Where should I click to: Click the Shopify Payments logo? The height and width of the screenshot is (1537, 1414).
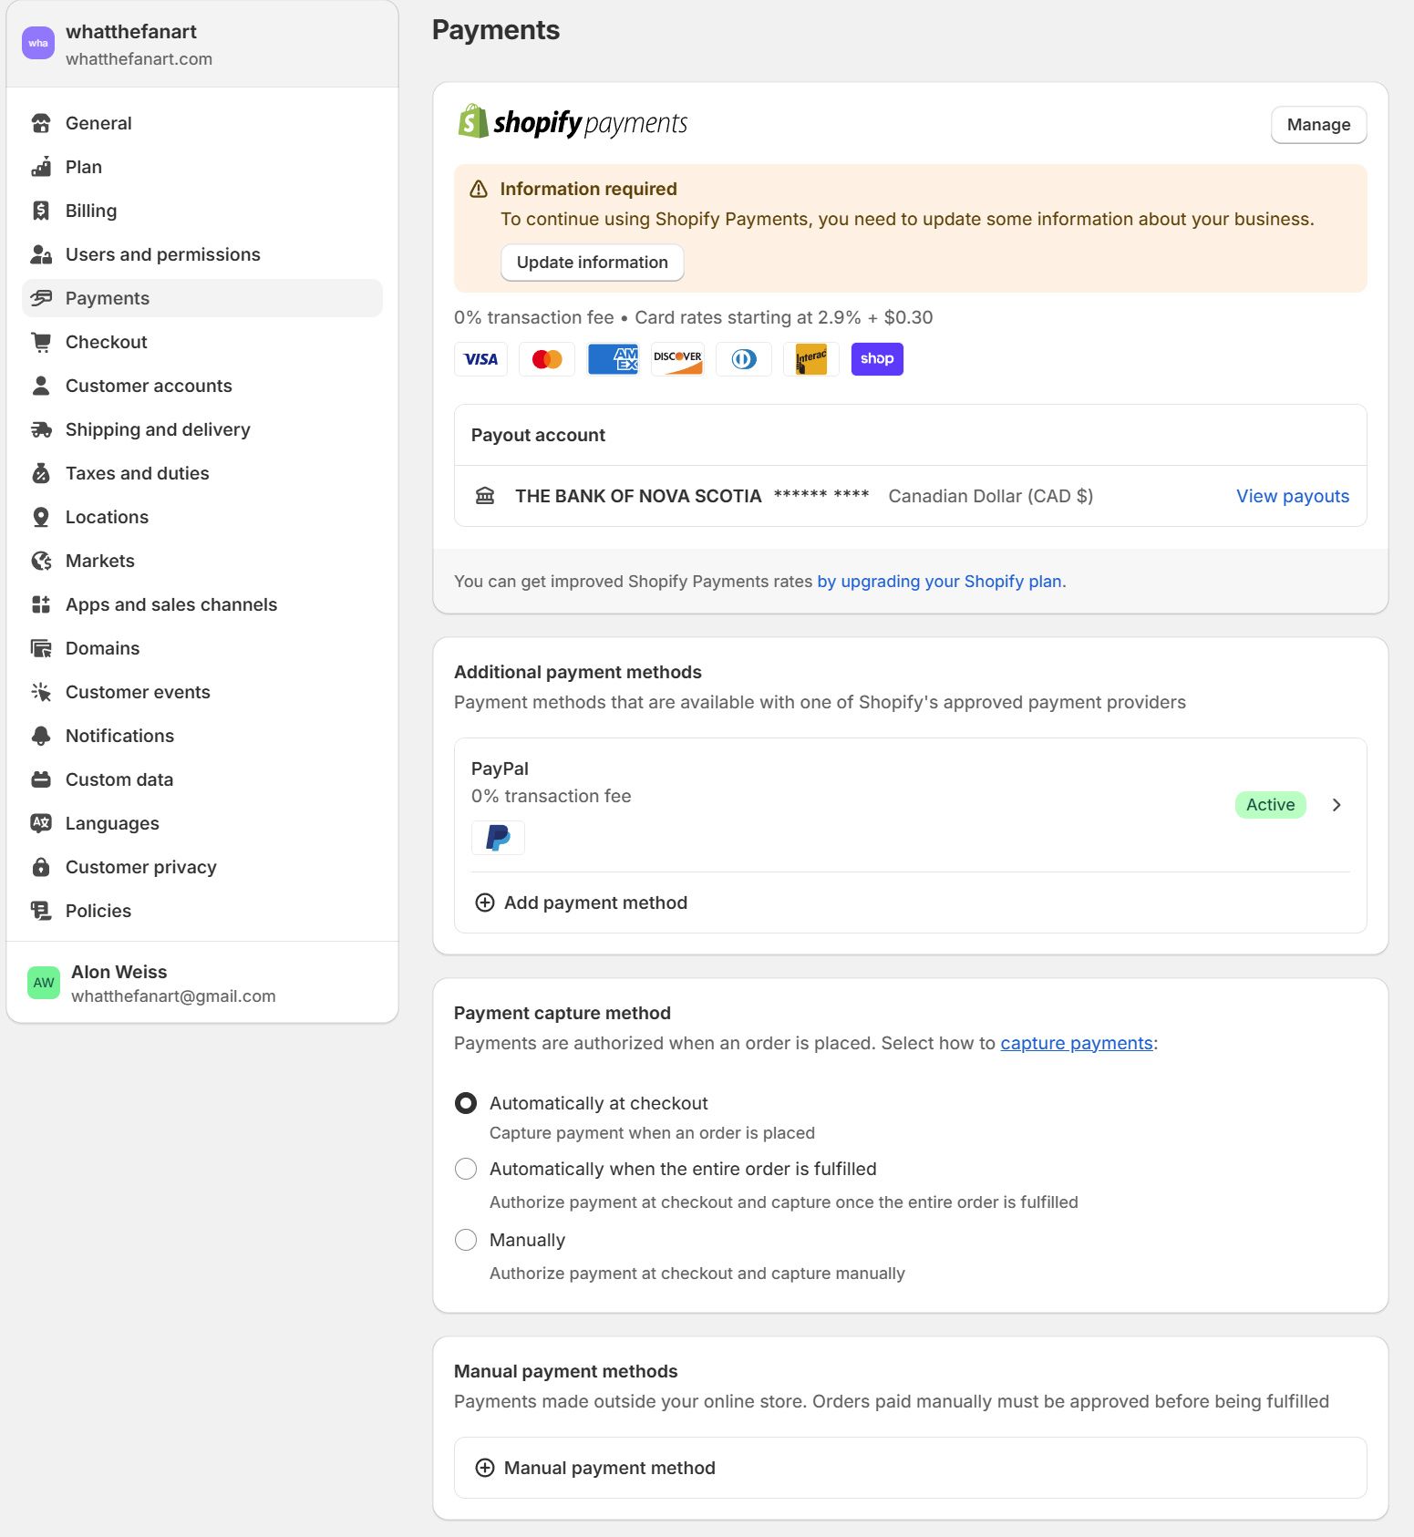coord(573,122)
